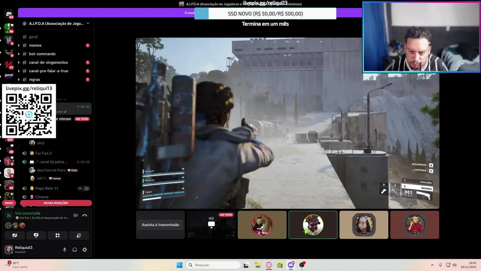Open volume control in system tray
Screen dimensions: 481x271
click(x=454, y=265)
